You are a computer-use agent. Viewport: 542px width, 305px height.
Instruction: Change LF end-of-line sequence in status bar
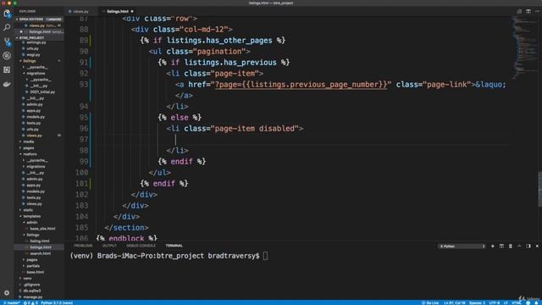coord(506,303)
